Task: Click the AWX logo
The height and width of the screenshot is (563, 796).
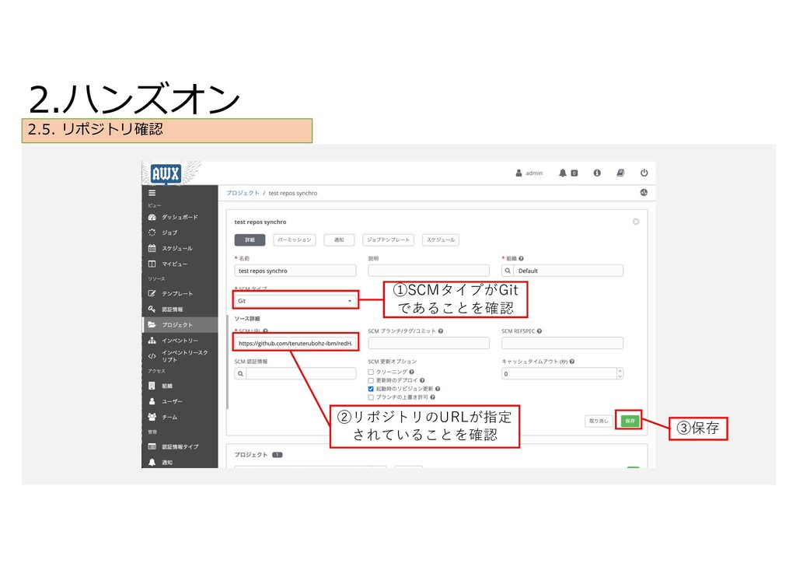Action: (x=166, y=174)
